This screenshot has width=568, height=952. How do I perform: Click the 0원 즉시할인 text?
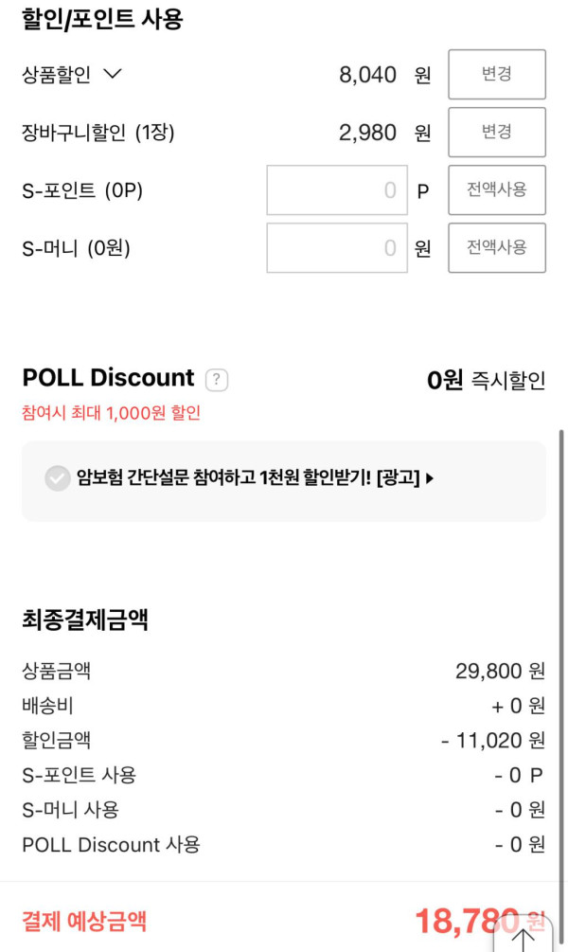click(x=486, y=381)
